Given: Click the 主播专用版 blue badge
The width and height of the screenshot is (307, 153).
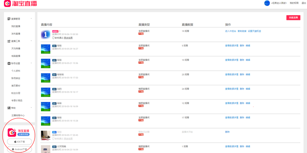Looking at the screenshot, I should (23, 134).
